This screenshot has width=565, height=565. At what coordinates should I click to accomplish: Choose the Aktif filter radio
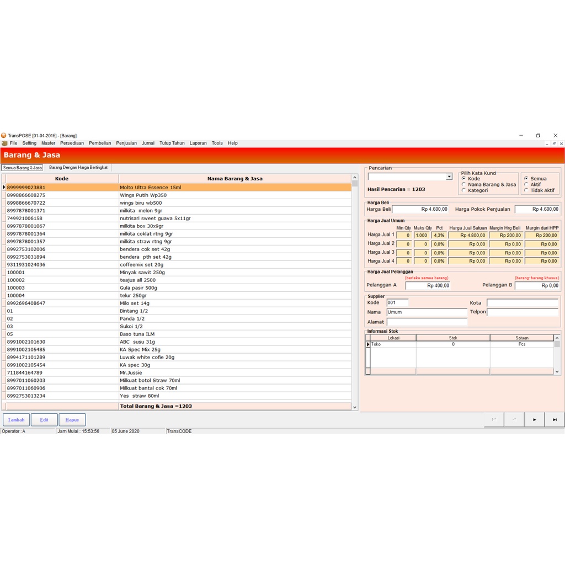(526, 184)
